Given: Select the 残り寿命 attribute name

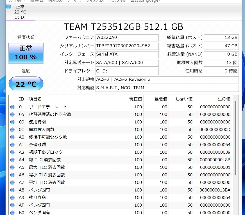Looking at the screenshot, I should point(37,198).
